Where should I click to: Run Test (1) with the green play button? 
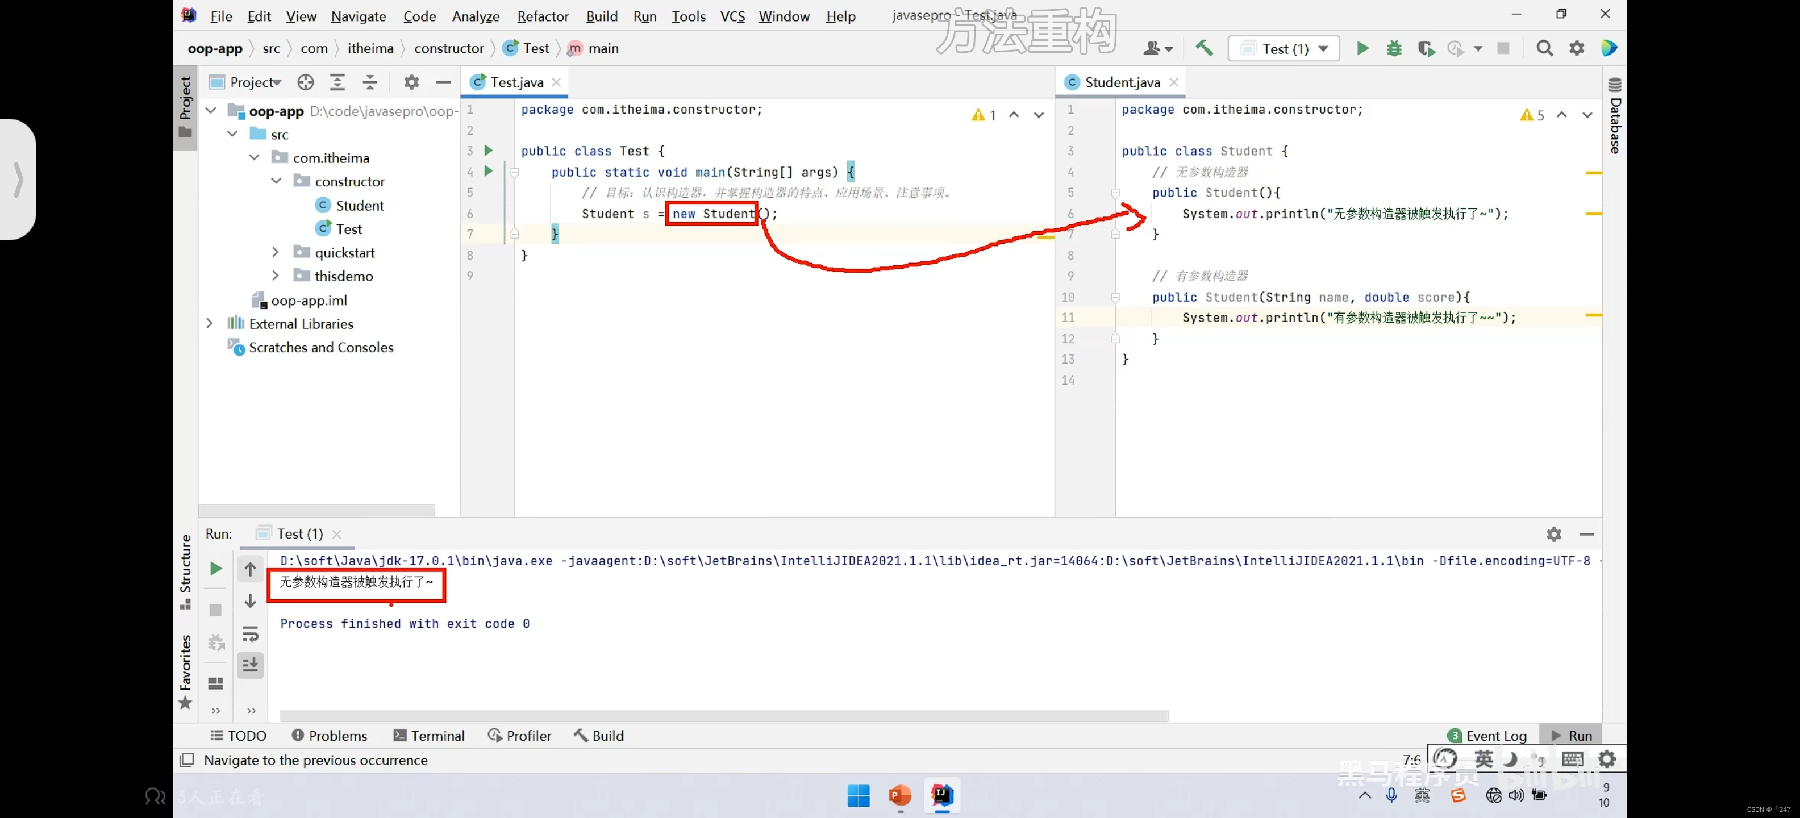pos(1363,48)
